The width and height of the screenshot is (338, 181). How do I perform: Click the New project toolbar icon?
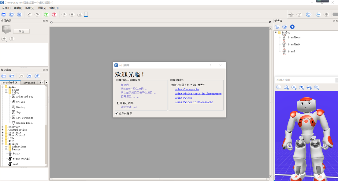(x=4, y=14)
